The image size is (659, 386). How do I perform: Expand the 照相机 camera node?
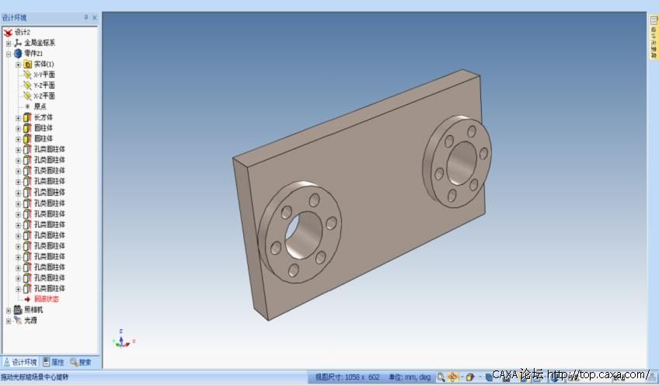tap(9, 310)
